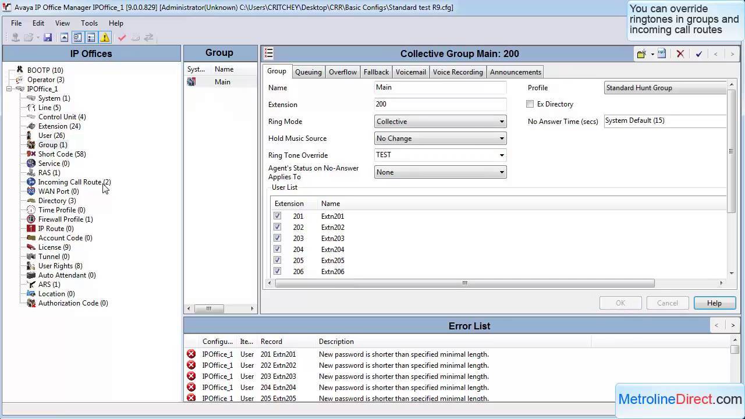
Task: Click the blue checkmark validate record icon
Action: pyautogui.click(x=699, y=54)
